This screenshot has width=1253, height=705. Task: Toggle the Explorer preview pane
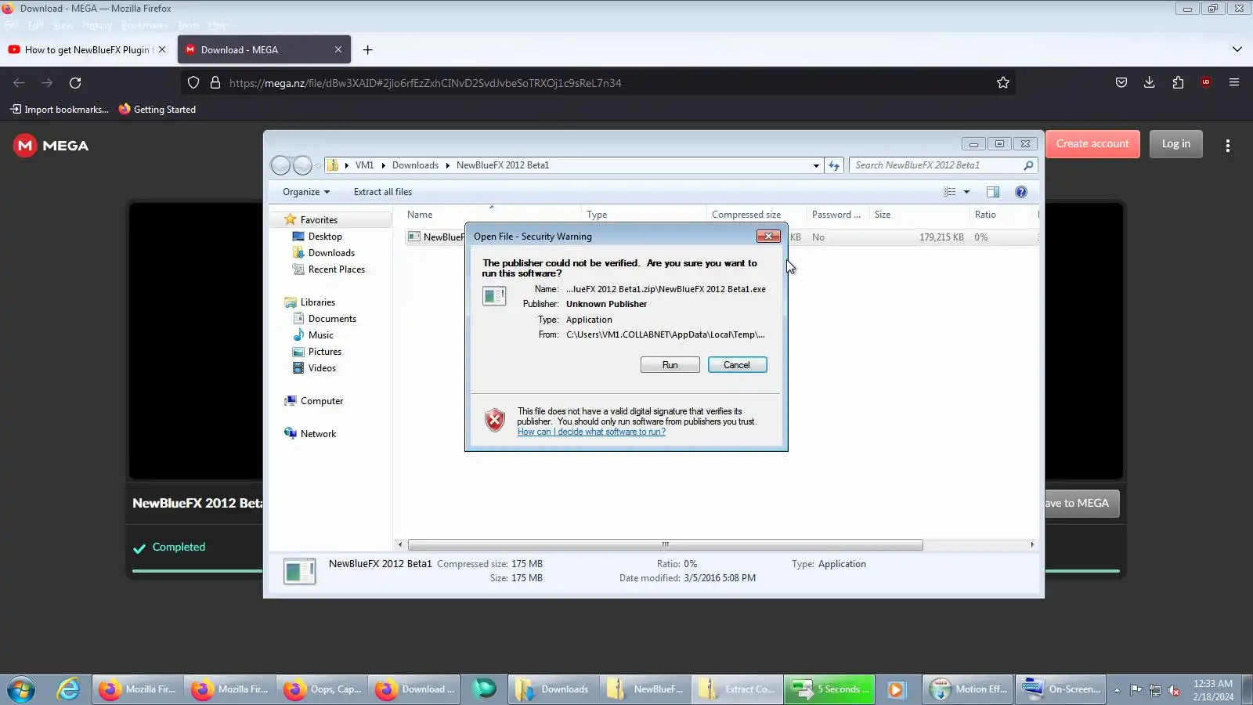coord(993,192)
